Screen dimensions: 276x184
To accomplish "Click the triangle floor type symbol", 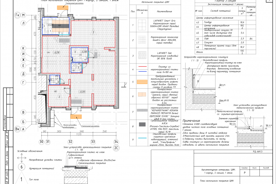I will (x=21, y=178).
